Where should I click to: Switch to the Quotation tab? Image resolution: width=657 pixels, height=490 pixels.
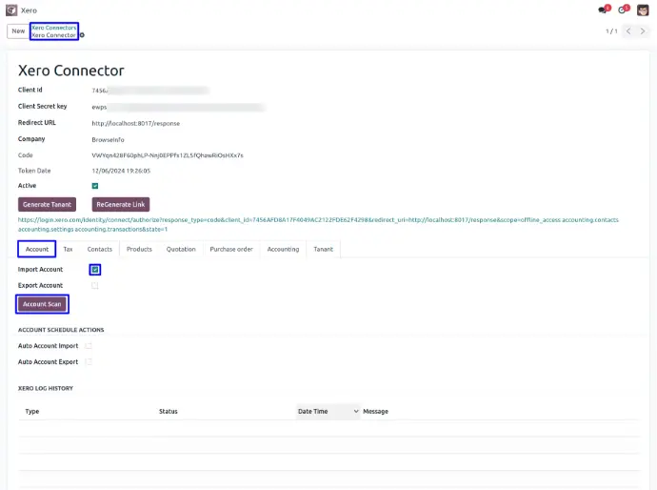tap(181, 249)
